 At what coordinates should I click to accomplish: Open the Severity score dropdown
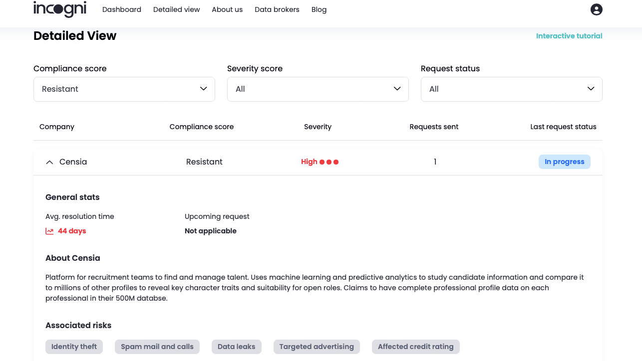(x=318, y=89)
